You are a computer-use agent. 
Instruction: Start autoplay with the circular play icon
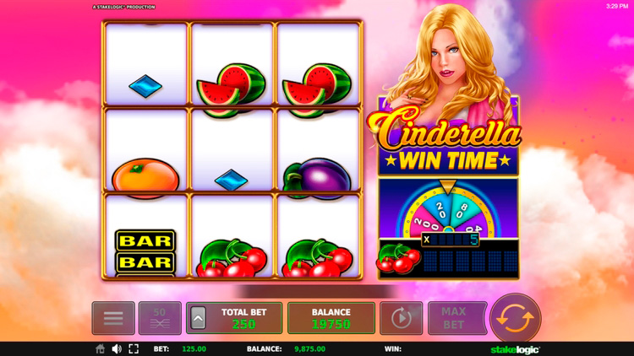[x=401, y=318]
